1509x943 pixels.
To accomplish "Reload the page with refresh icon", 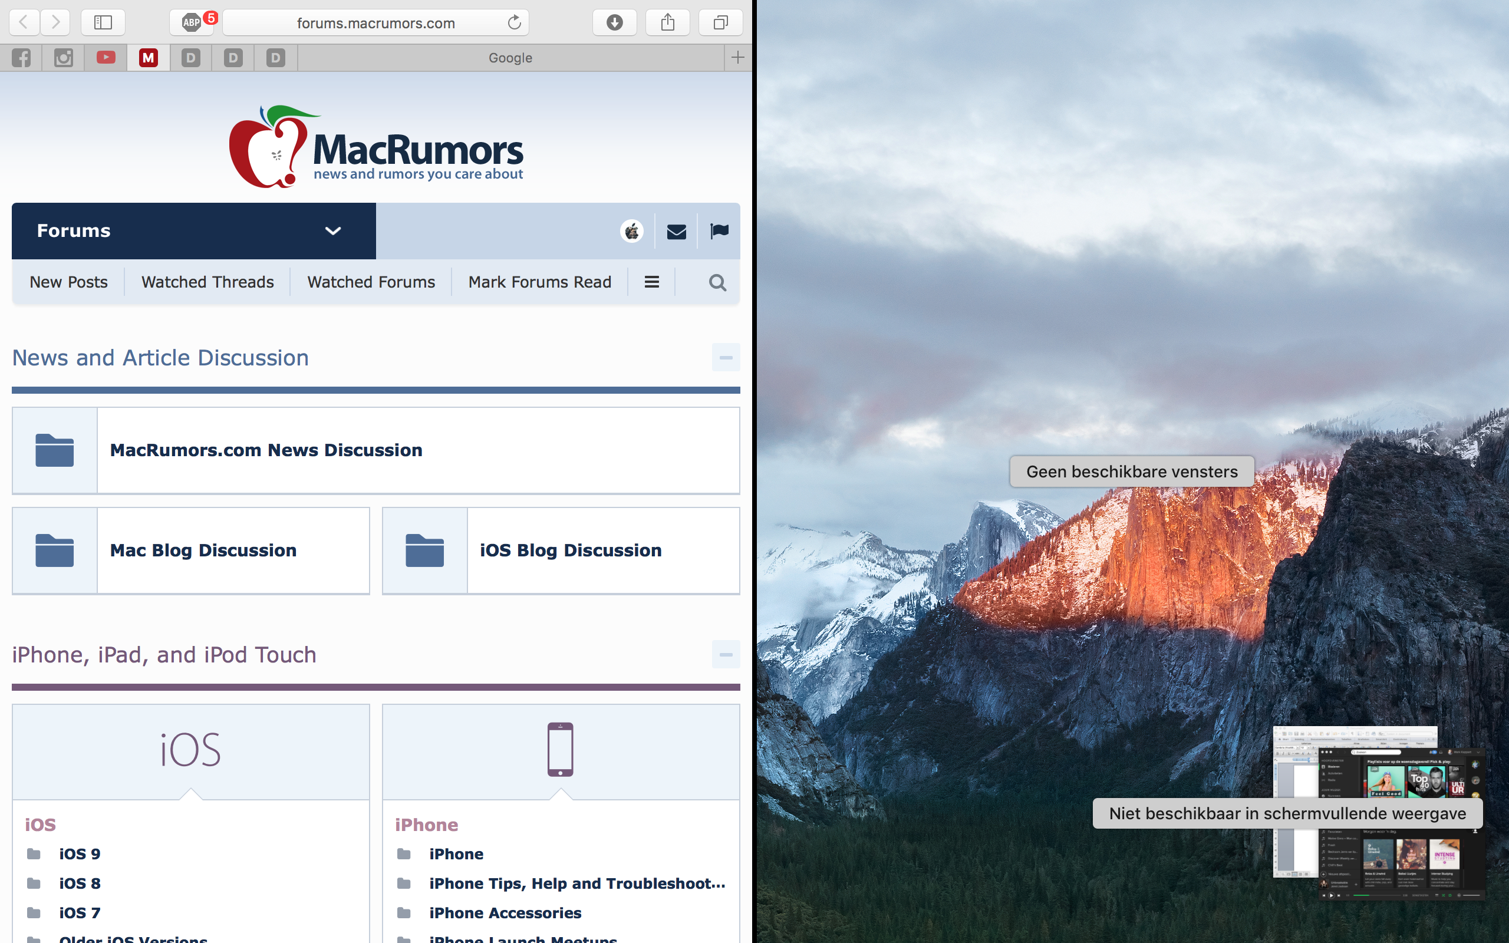I will point(514,23).
